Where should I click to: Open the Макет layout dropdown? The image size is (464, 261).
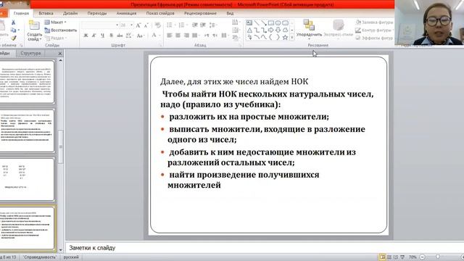click(x=55, y=22)
